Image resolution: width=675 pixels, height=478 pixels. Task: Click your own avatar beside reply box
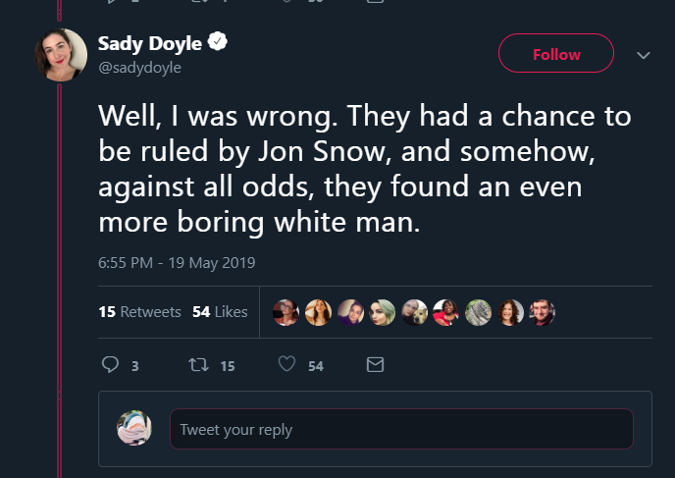[134, 428]
